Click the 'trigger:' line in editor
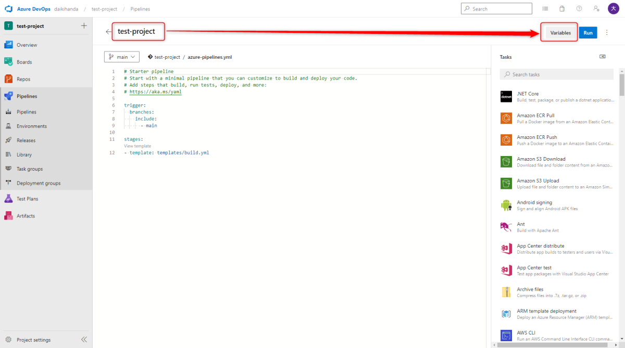Image resolution: width=625 pixels, height=348 pixels. pyautogui.click(x=135, y=105)
